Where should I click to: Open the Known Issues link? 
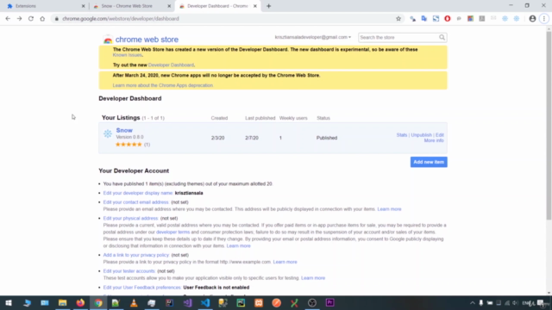point(127,55)
